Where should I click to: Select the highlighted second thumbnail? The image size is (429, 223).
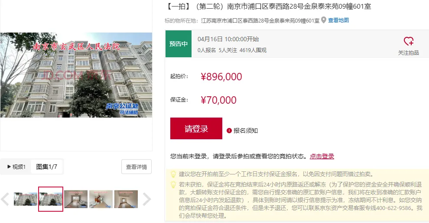51,199
